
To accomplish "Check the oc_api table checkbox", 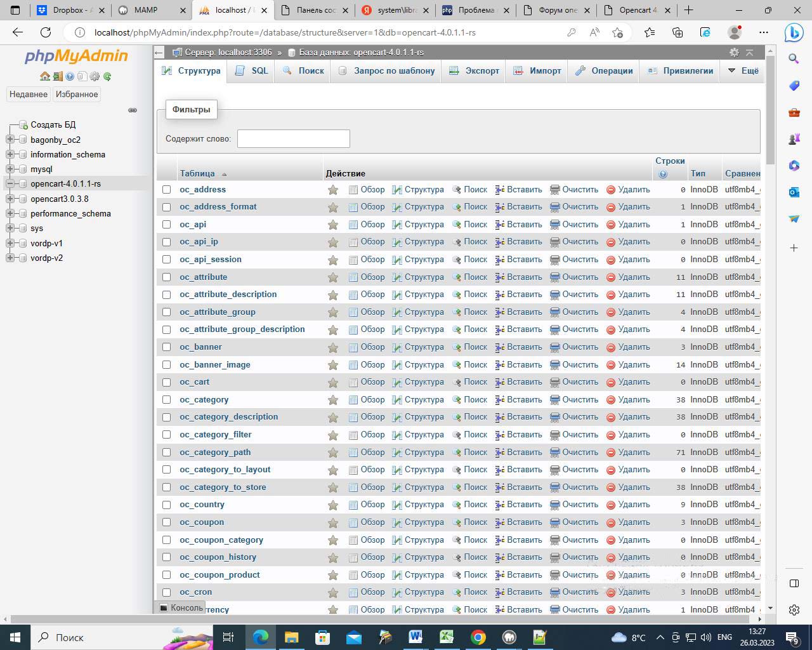I will click(166, 225).
